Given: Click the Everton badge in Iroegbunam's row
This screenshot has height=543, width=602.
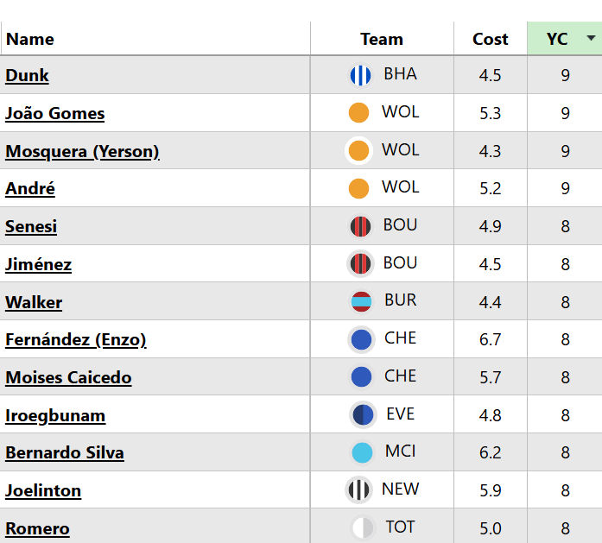Looking at the screenshot, I should (x=363, y=415).
